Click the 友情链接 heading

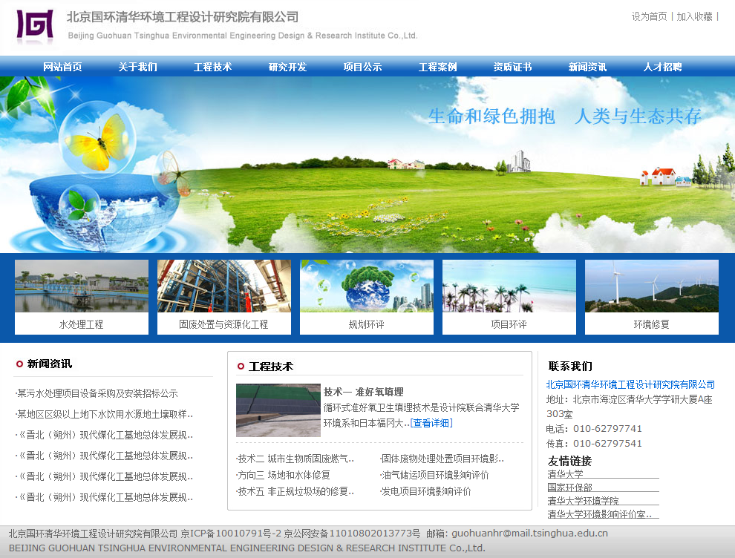tap(570, 461)
